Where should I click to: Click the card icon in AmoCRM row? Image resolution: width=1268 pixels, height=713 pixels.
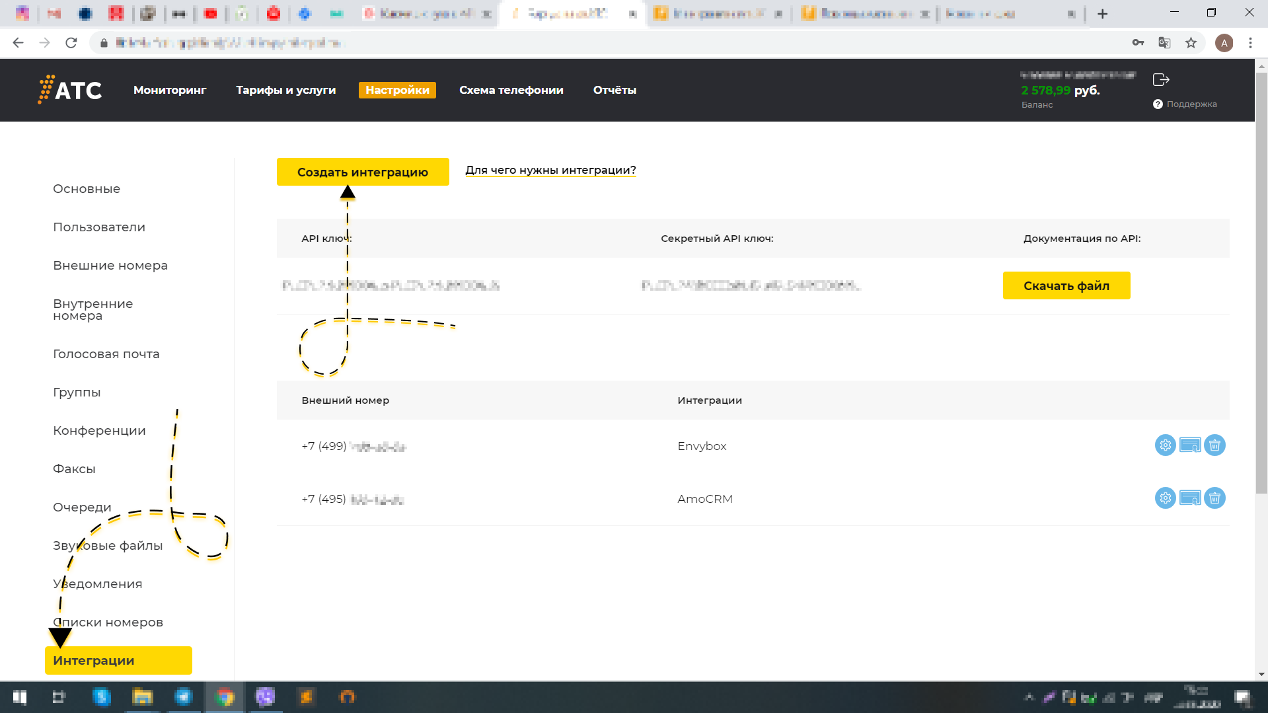(1189, 498)
